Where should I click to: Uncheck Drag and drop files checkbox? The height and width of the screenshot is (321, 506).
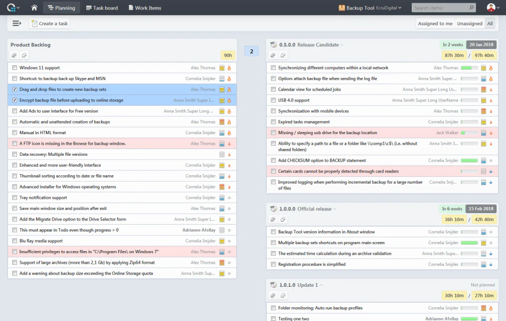[15, 89]
